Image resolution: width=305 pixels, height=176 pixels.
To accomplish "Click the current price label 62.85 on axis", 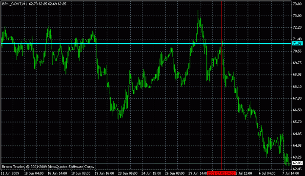I will pos(297,163).
